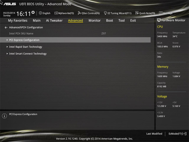This screenshot has width=189, height=142.
Task: Click the settings gear next to the clock
Action: pyautogui.click(x=33, y=12)
